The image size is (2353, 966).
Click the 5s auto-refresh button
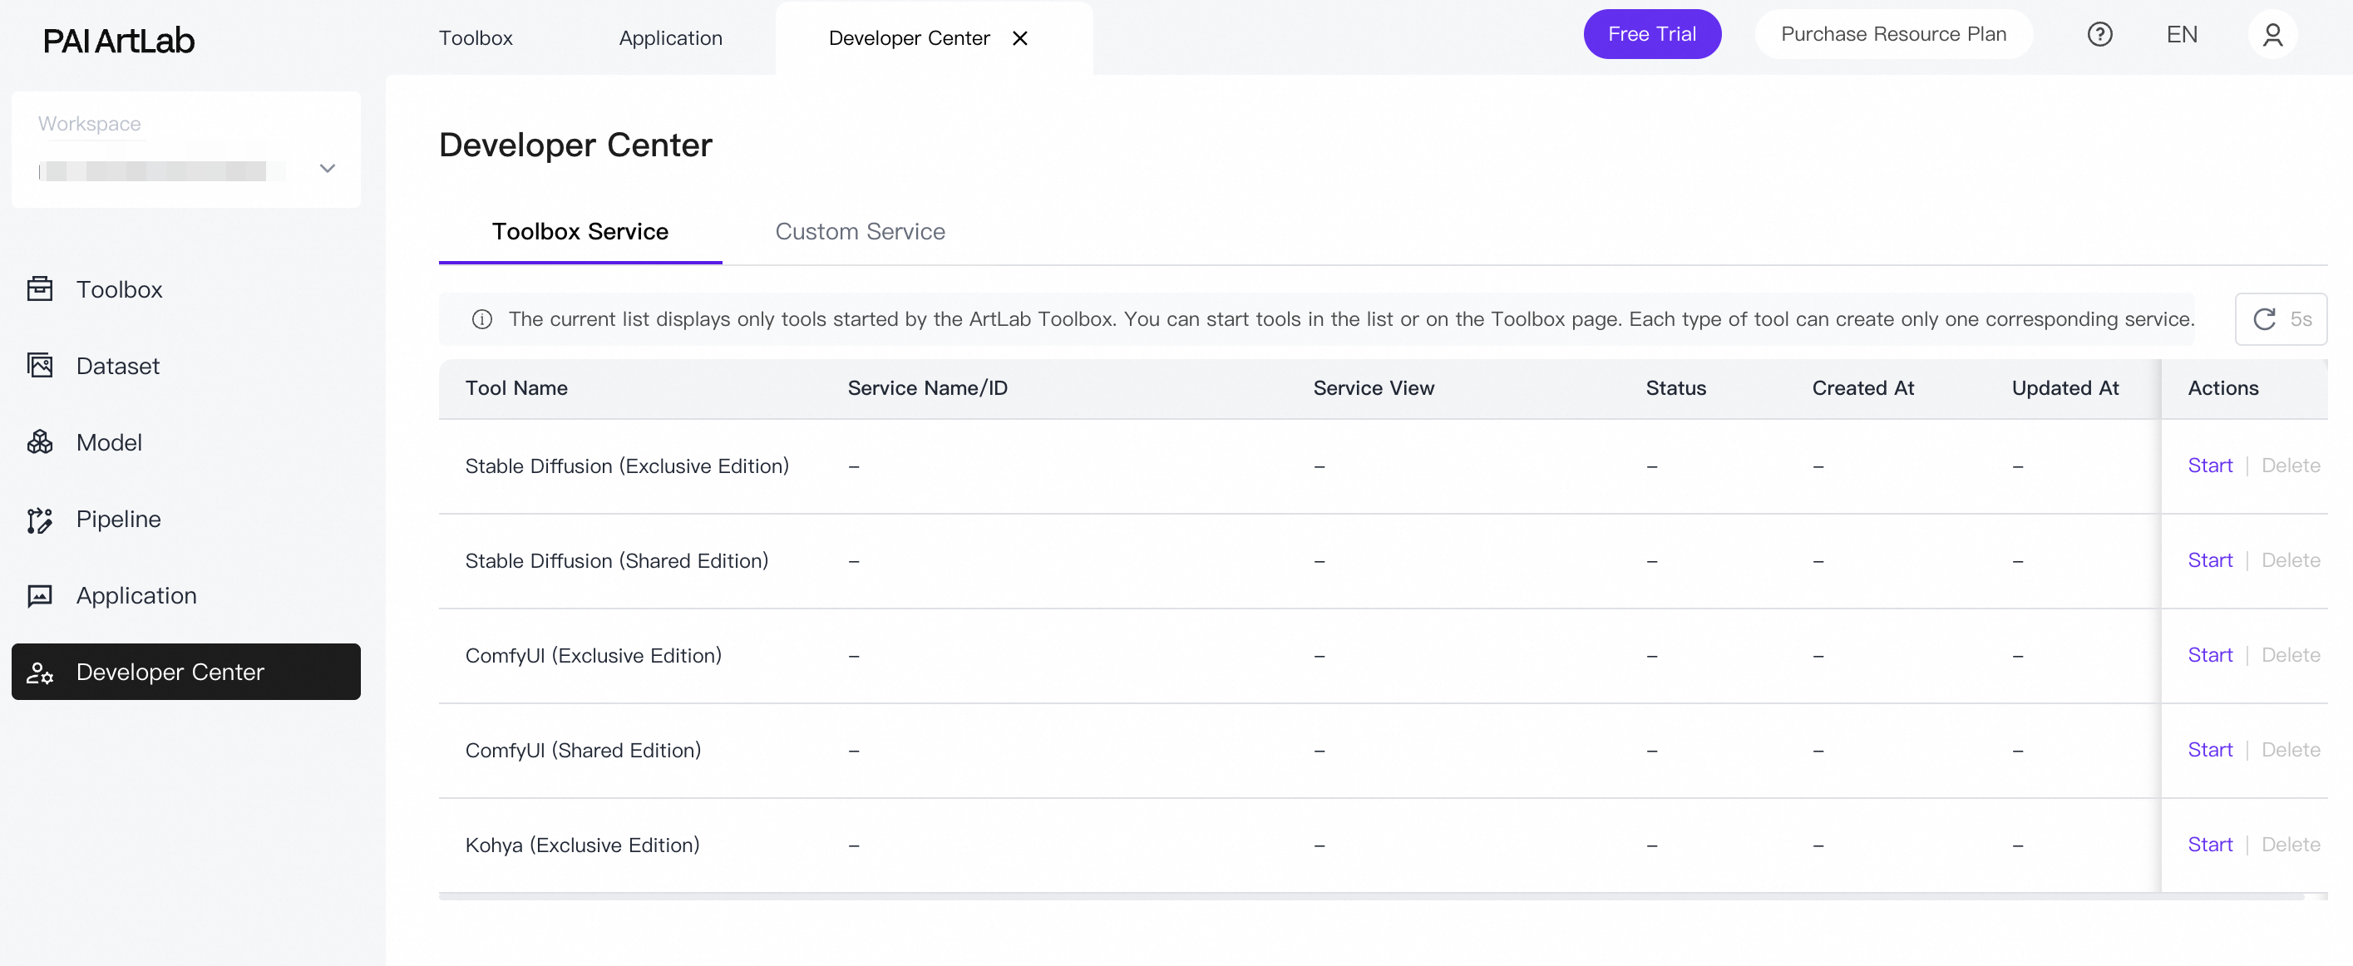[2280, 319]
